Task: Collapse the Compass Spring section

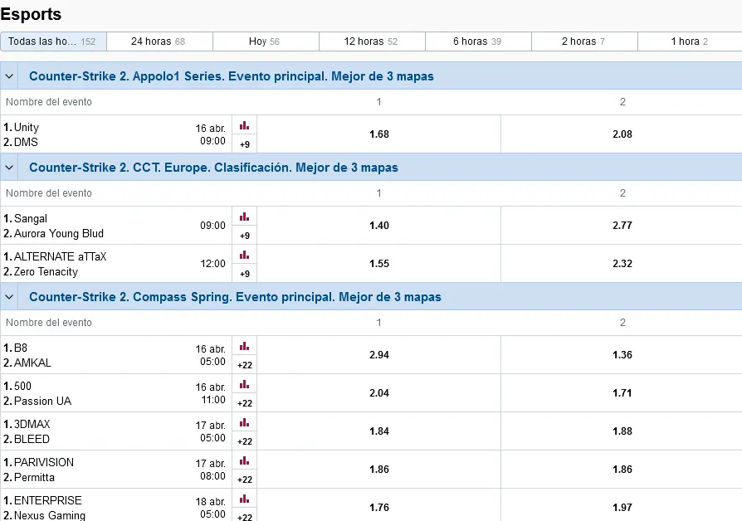Action: (x=9, y=297)
